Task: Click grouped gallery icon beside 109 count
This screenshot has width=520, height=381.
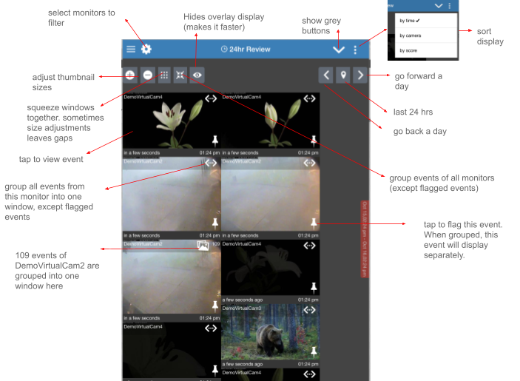Action: pos(203,246)
